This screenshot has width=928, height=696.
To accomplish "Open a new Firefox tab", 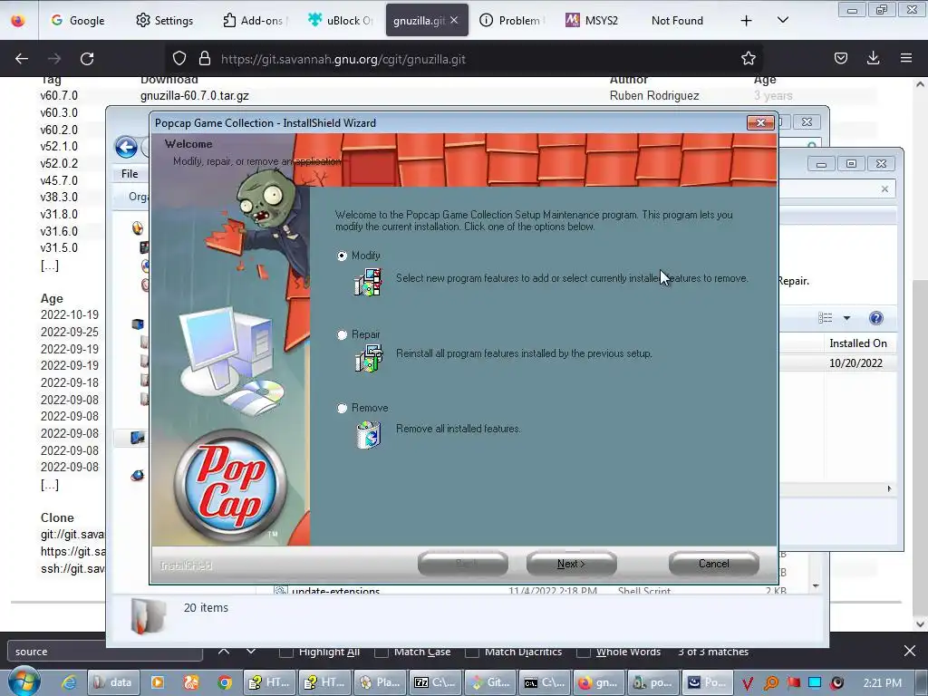I will (747, 21).
